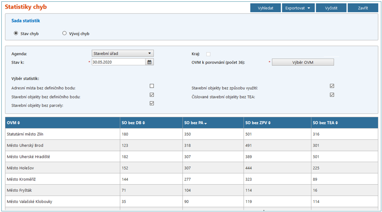Viewport: 382px width, 212px height.
Task: Sort by SO bez DB column
Action: click(x=144, y=123)
